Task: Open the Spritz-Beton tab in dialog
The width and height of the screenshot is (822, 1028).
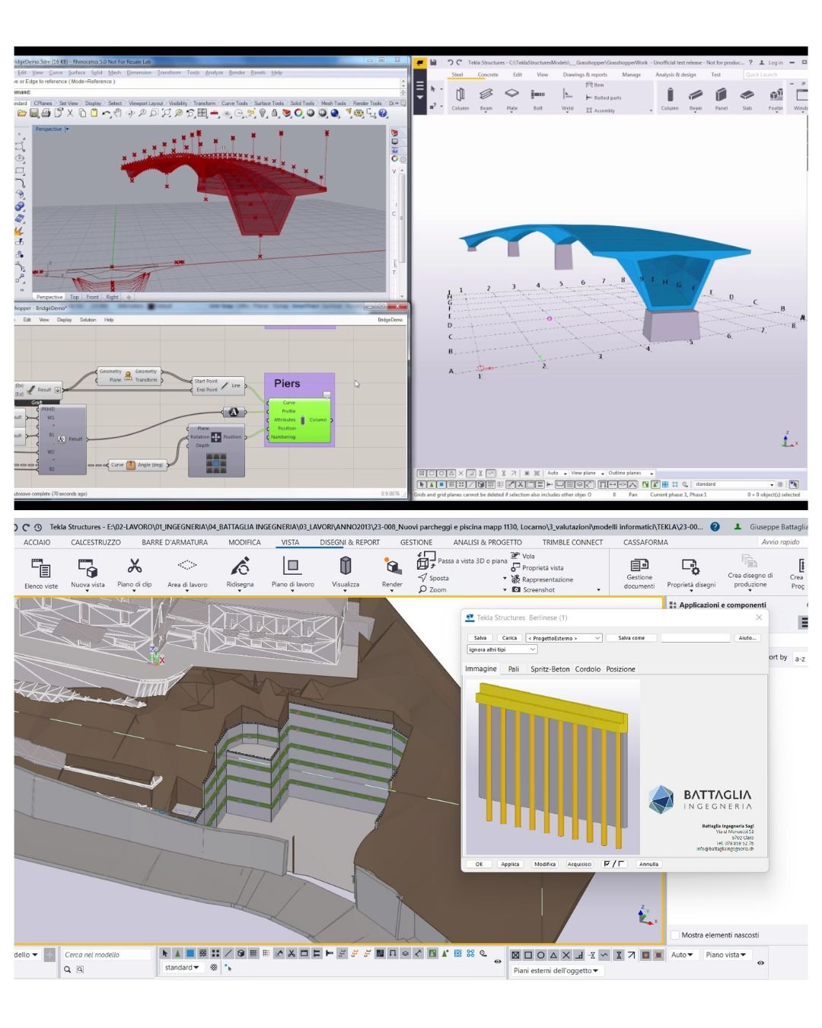Action: click(x=550, y=669)
